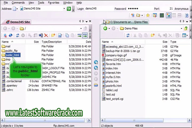The image size is (192, 128).
Task: Expand the Demo345 Site address dropdown
Action: pos(64,9)
